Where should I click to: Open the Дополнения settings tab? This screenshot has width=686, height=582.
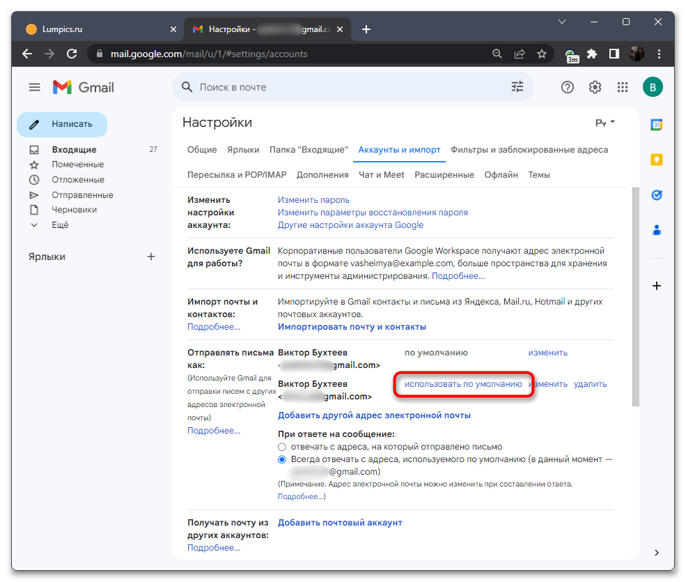(x=322, y=175)
